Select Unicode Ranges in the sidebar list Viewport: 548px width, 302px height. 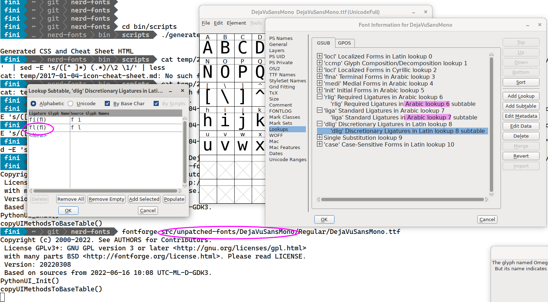288,159
